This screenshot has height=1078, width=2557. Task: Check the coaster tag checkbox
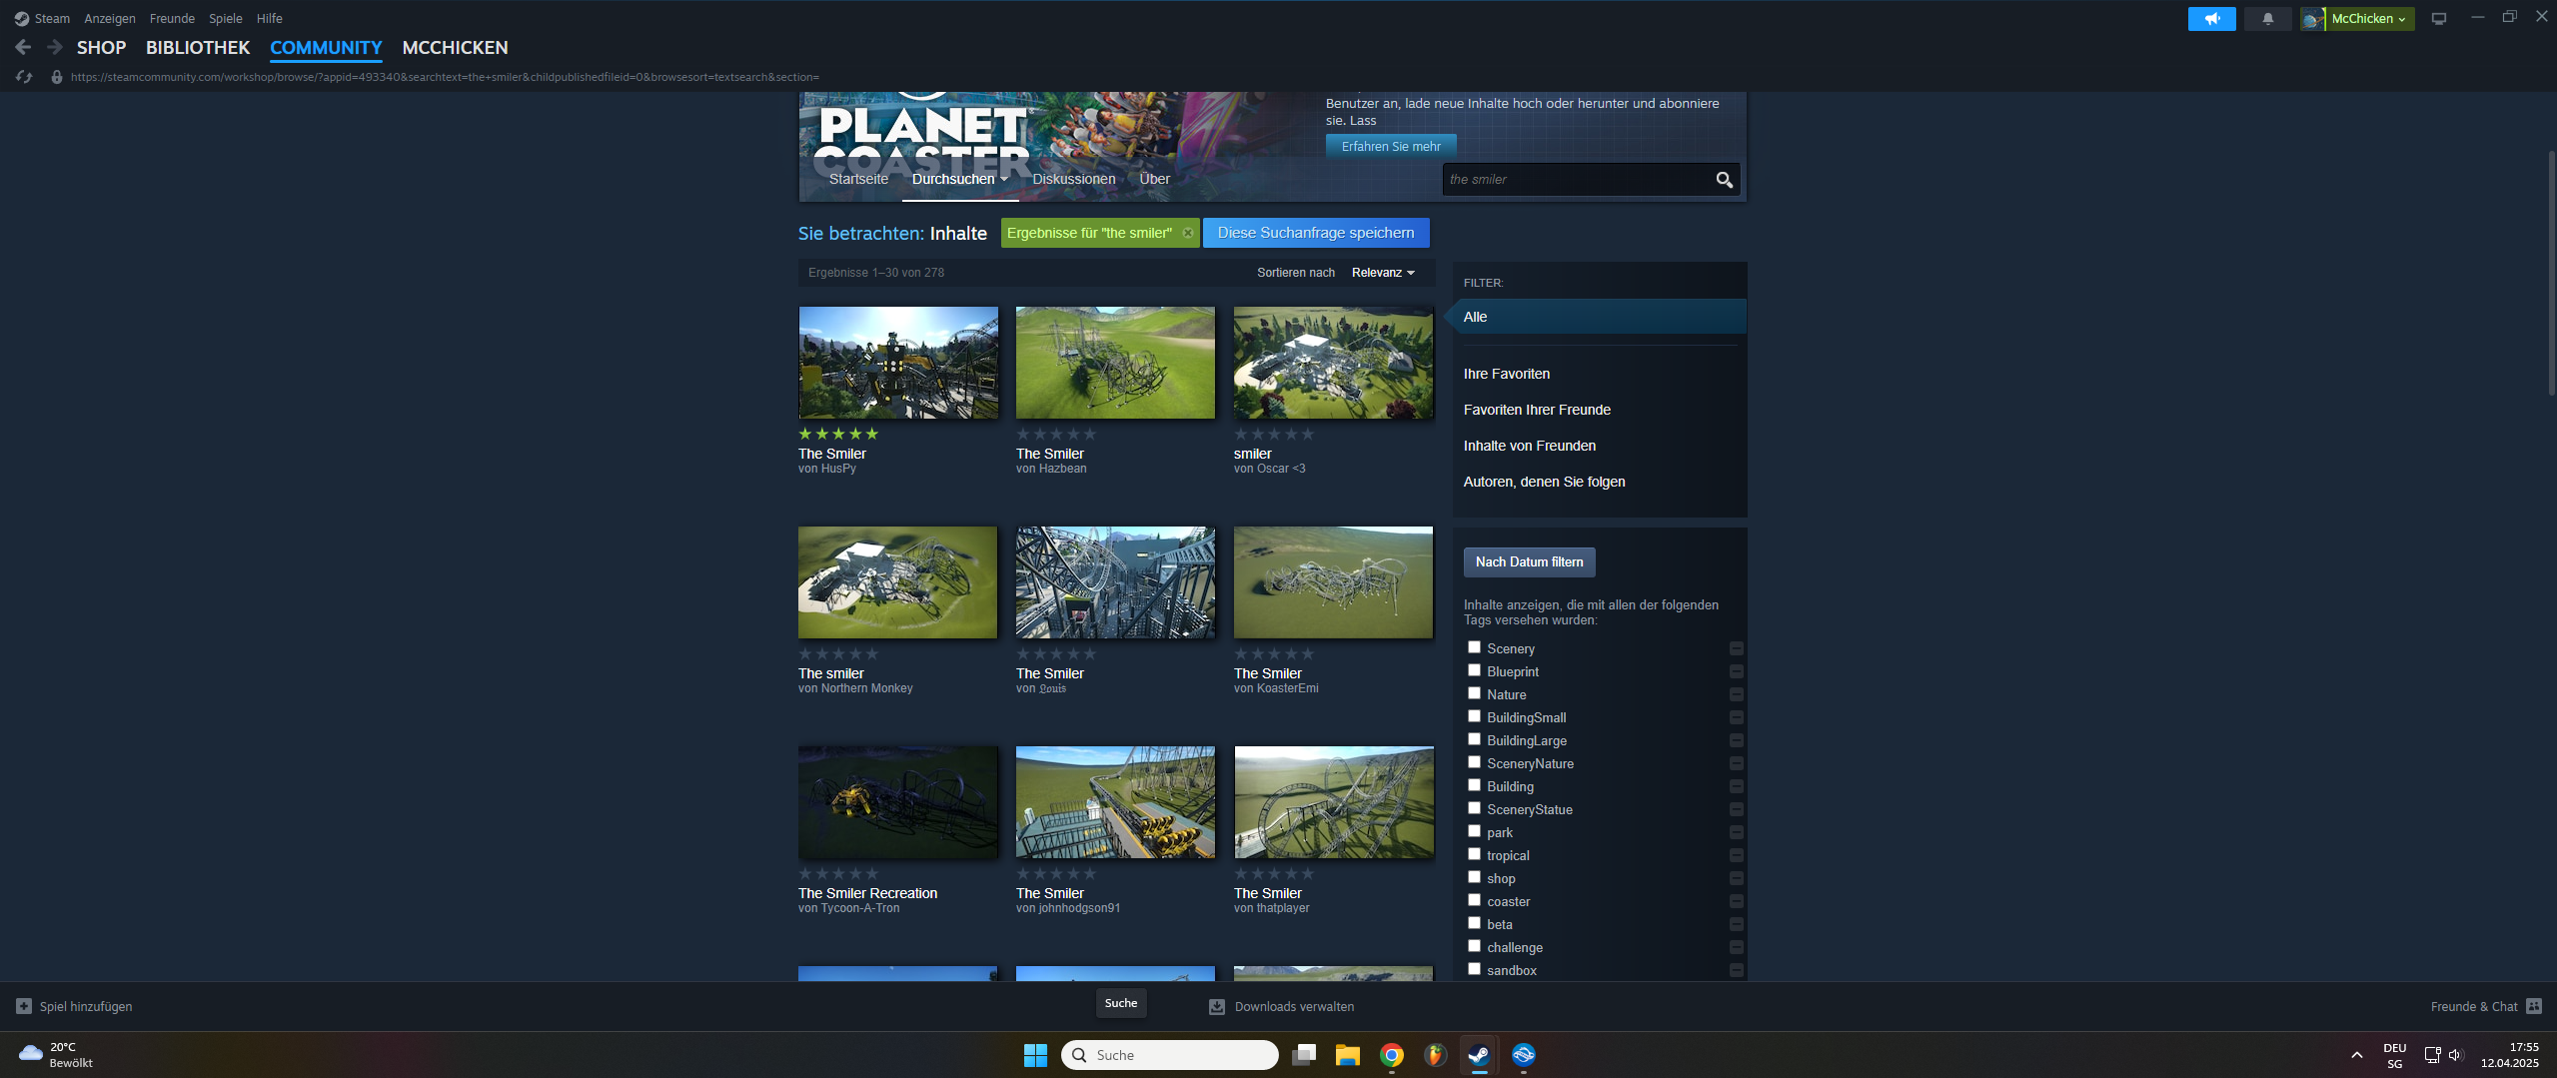tap(1473, 900)
